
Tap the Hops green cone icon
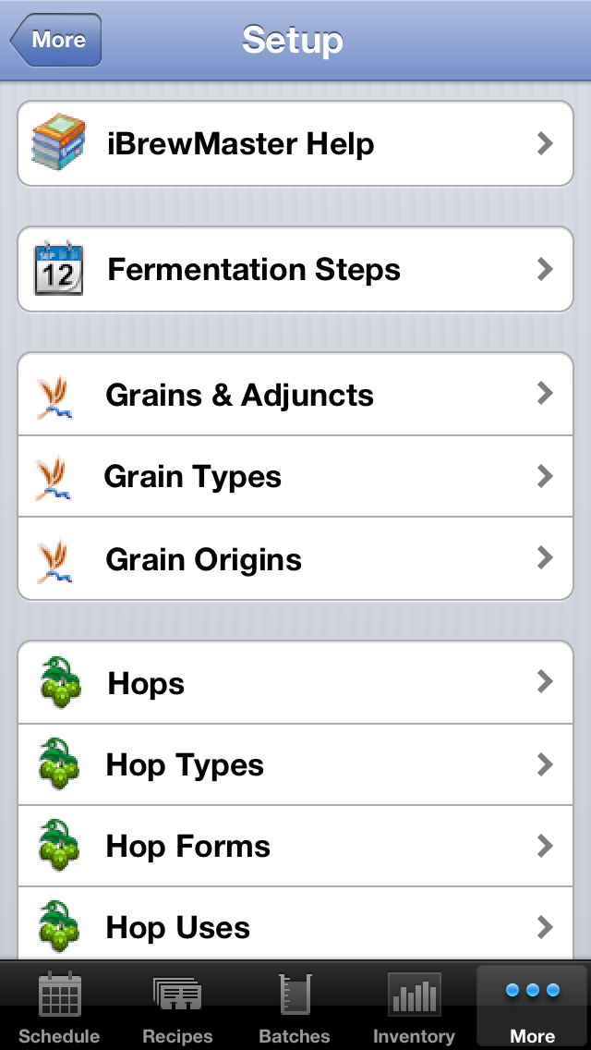pyautogui.click(x=60, y=684)
